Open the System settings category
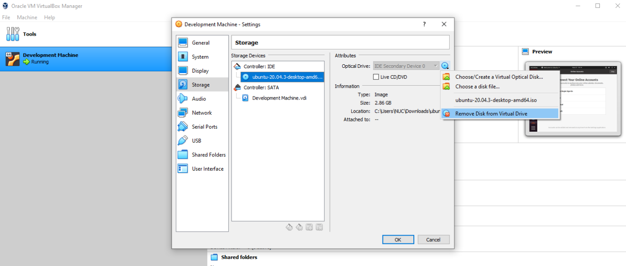Viewport: 626px width, 266px height. point(202,57)
